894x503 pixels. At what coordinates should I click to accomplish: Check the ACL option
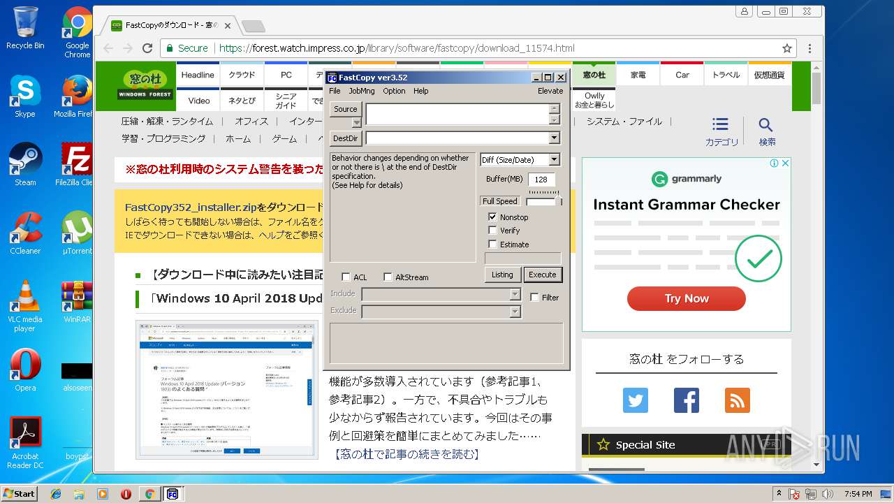[x=346, y=277]
